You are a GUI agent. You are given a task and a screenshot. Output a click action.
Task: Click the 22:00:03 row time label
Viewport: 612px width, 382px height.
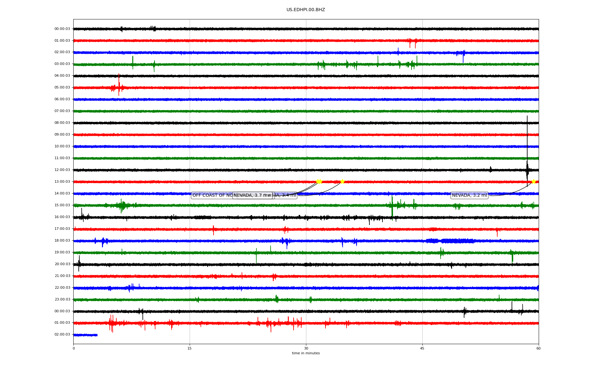tap(62, 288)
